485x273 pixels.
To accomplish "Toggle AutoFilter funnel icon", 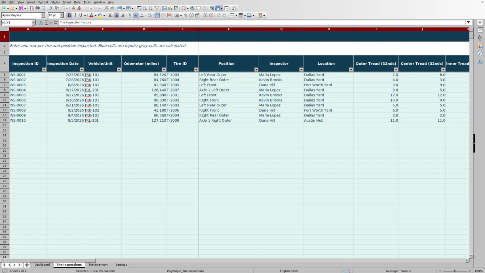I will tap(156, 8).
